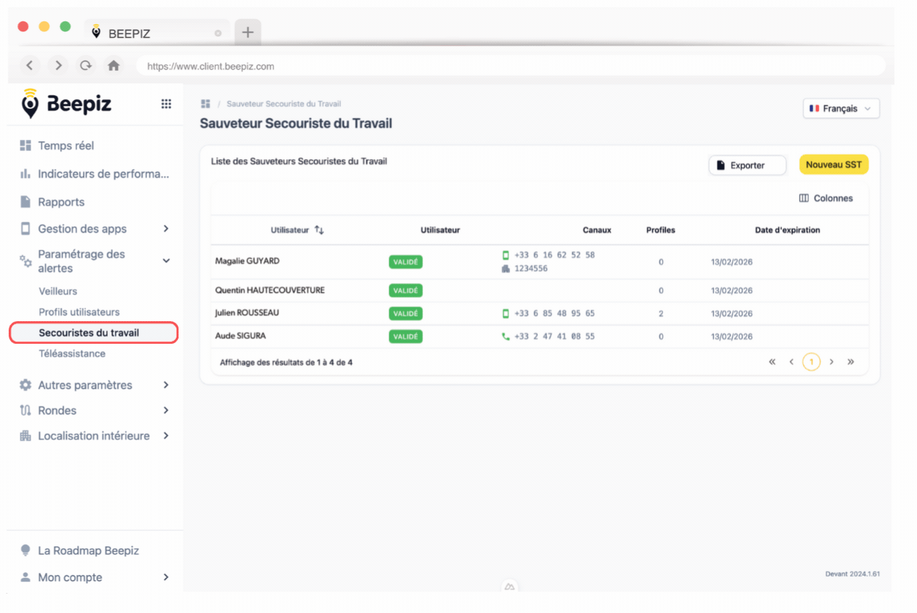Click Magalie GUYARD's VALIDÉ badge
Viewport: 917px width, 613px height.
pyautogui.click(x=405, y=262)
